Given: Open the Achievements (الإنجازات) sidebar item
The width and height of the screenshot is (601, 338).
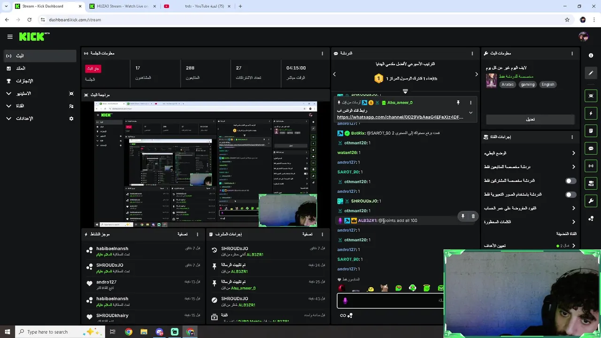Looking at the screenshot, I should coord(39,81).
